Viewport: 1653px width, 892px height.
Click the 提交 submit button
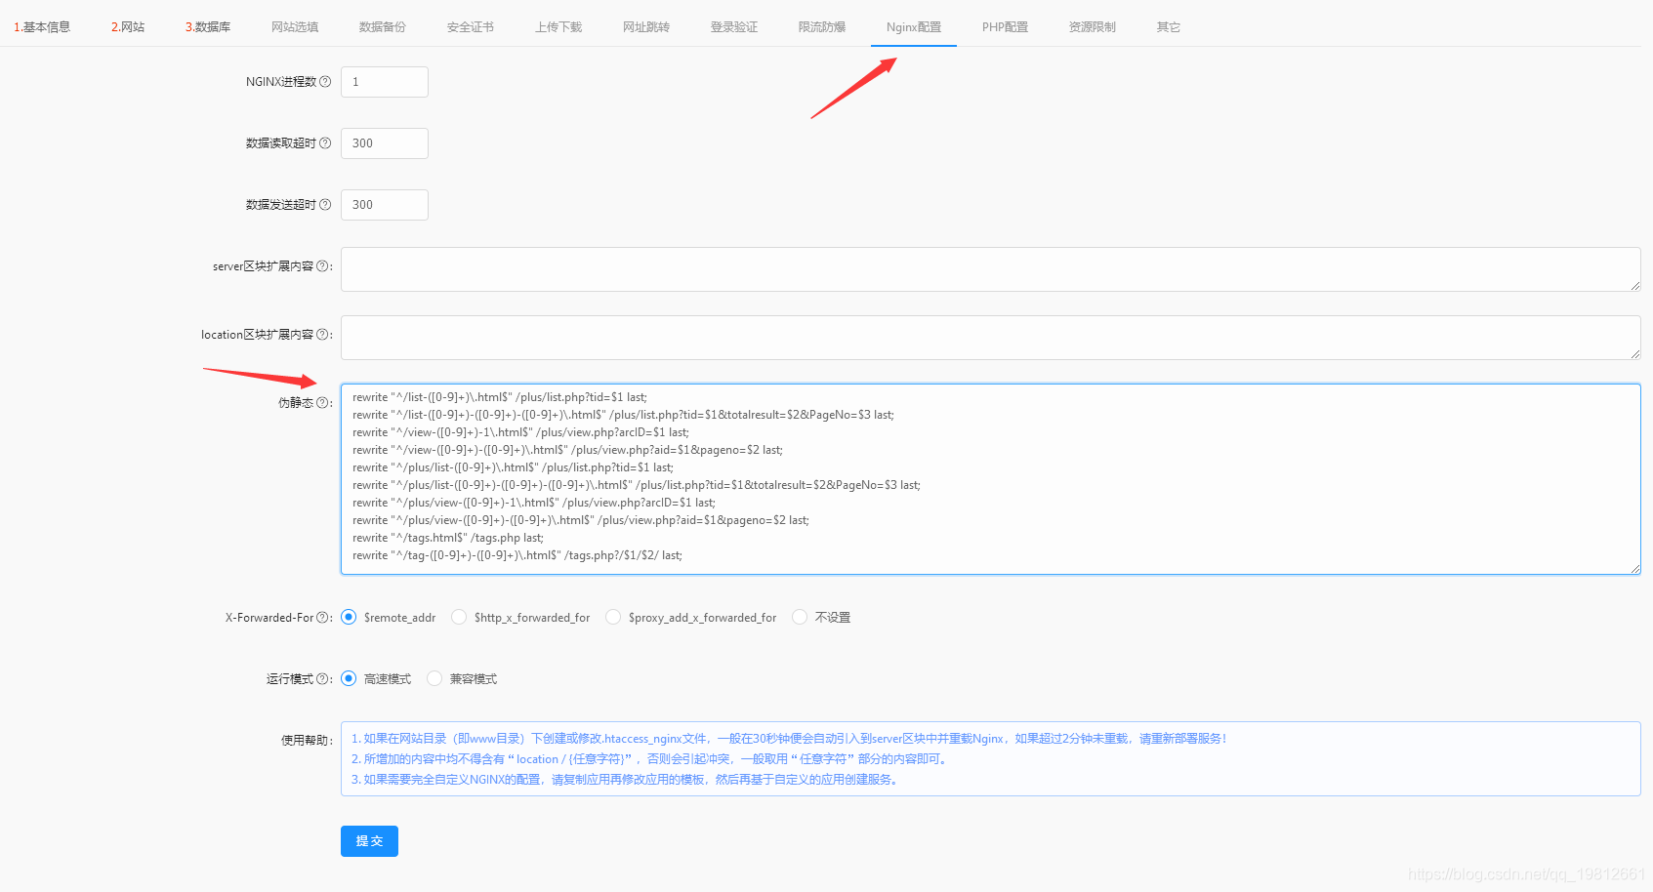point(369,841)
